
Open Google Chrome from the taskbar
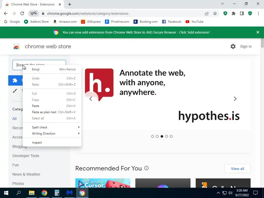(x=44, y=193)
